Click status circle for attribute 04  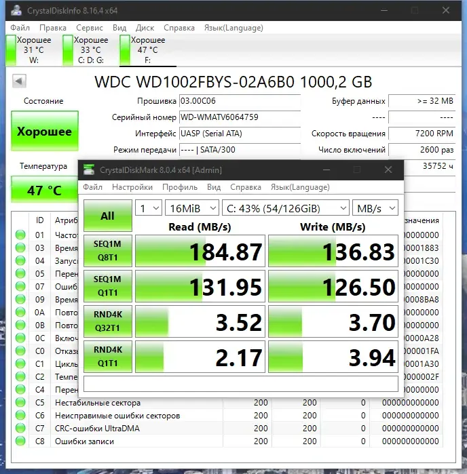pos(20,260)
